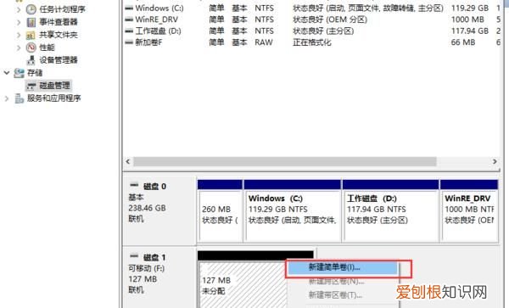Click the 正在格式化 status cell
Screen dimensions: 509x308
[x=312, y=42]
